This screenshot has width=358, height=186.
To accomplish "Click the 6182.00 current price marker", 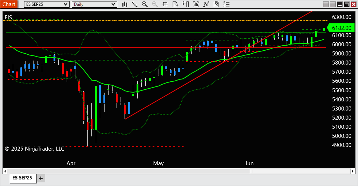I will tap(341, 28).
